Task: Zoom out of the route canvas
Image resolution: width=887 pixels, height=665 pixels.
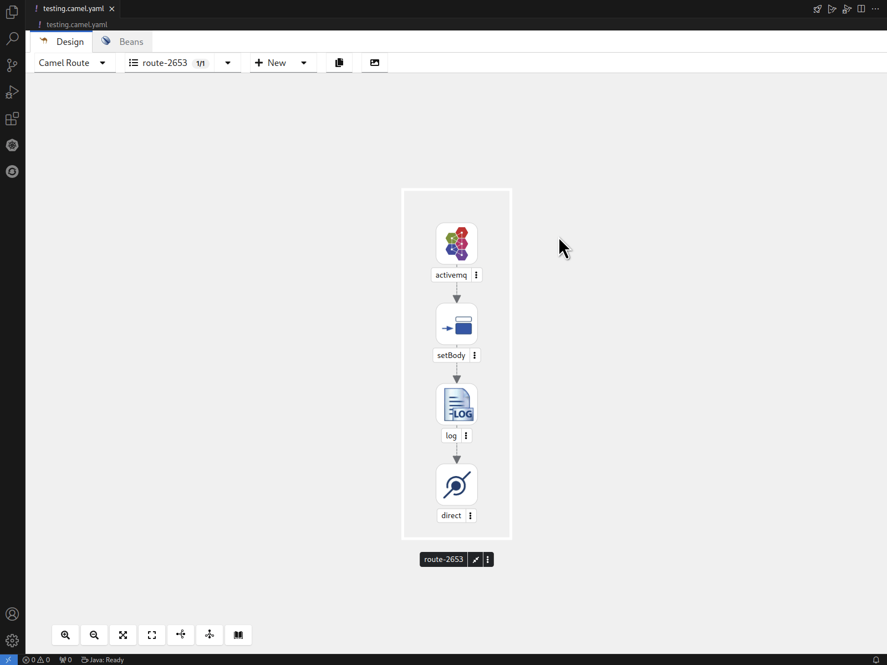Action: [94, 635]
